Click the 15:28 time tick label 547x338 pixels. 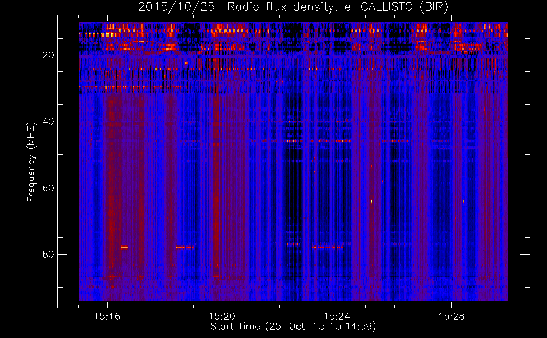pyautogui.click(x=451, y=317)
